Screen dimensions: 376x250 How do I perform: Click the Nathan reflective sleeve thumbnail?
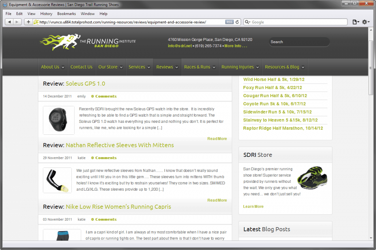click(x=57, y=180)
